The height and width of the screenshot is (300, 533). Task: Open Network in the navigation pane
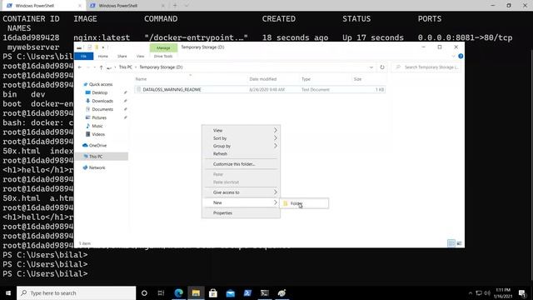tap(94, 167)
